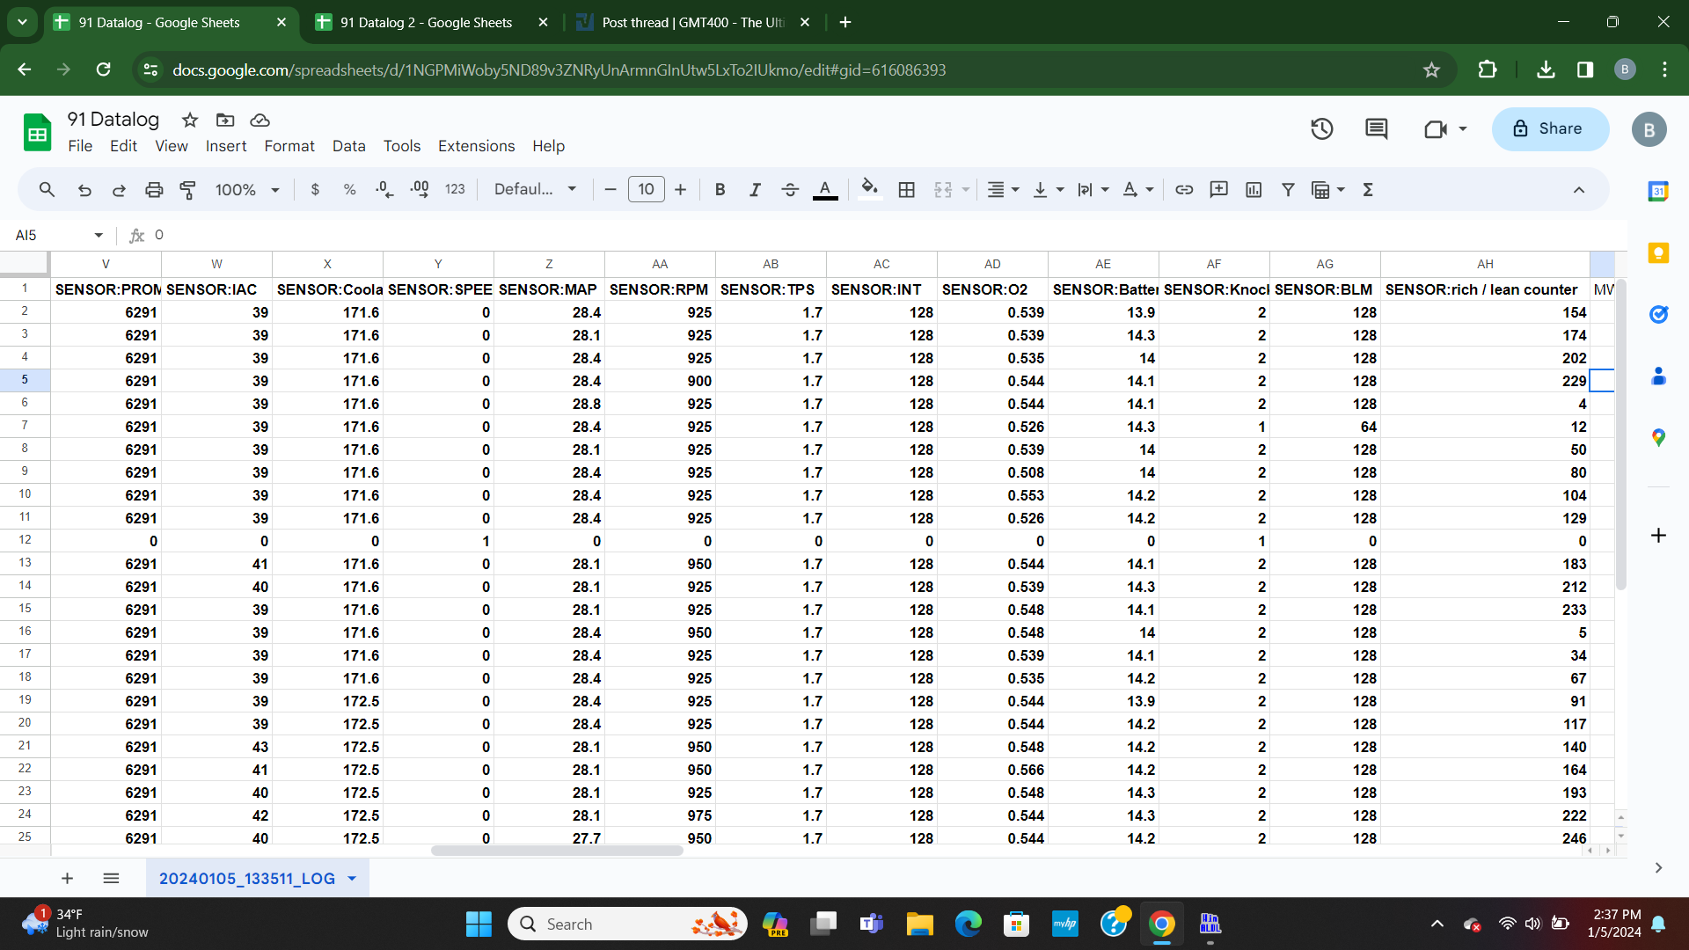Click the add new sheet plus button
Viewport: 1689px width, 950px height.
pyautogui.click(x=67, y=879)
